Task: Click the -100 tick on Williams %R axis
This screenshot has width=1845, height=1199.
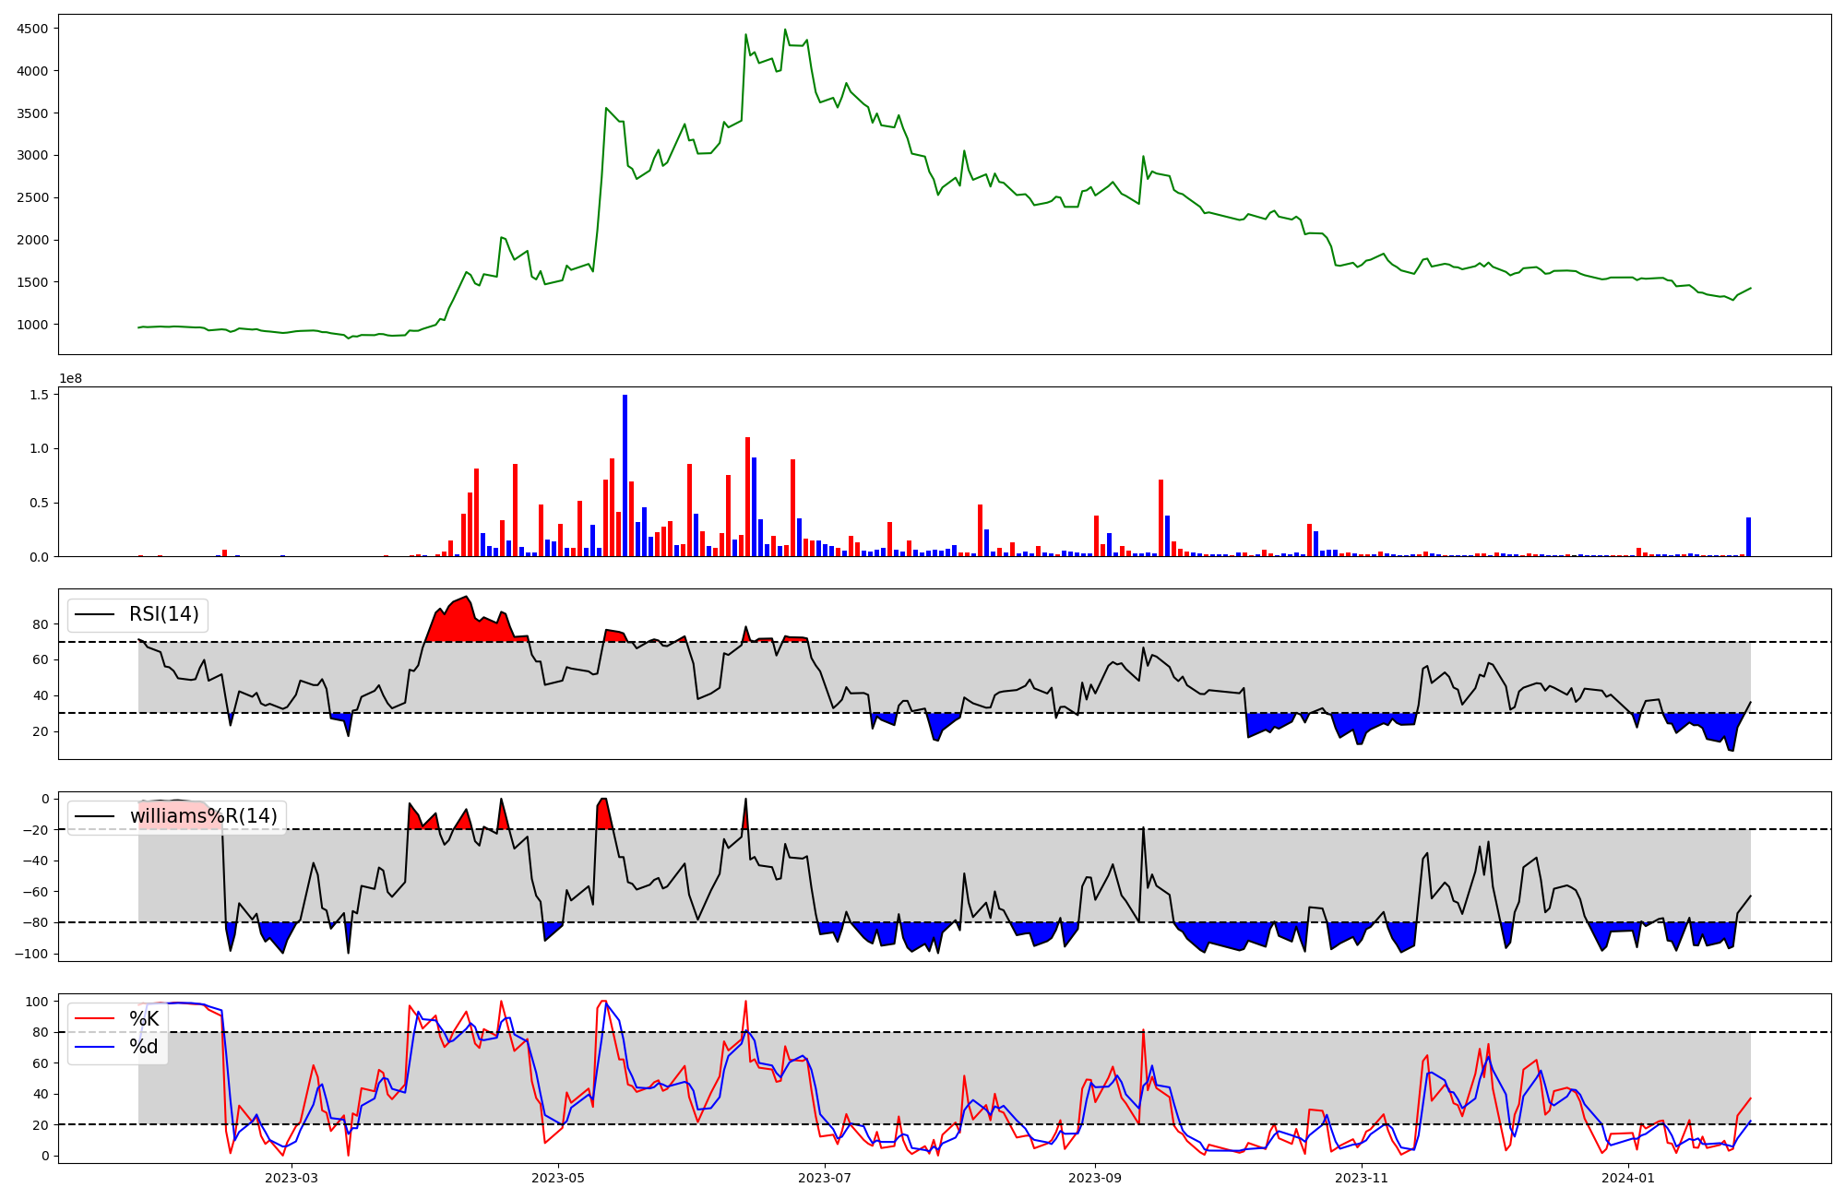Action: pos(31,954)
